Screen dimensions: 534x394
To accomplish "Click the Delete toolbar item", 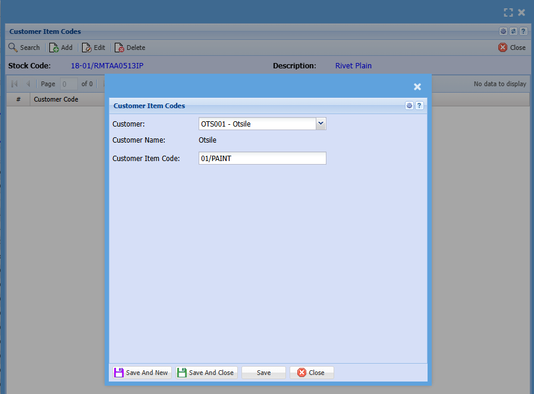I will point(130,48).
